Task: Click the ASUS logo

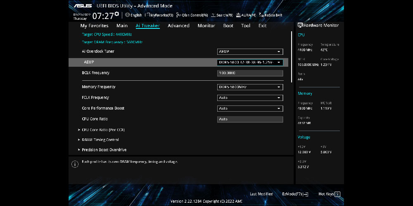Action: click(x=83, y=6)
